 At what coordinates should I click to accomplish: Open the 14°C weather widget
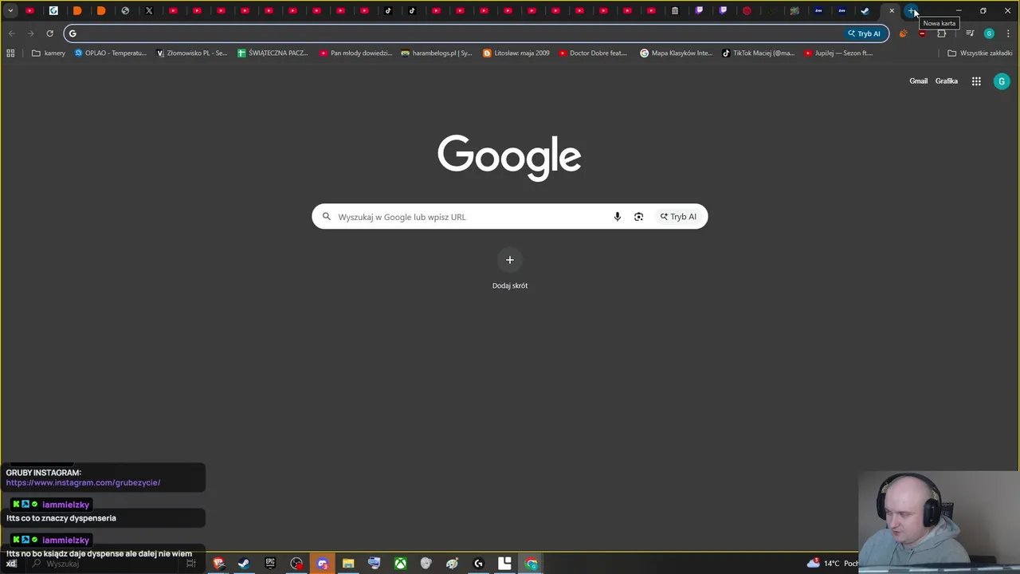click(x=831, y=564)
